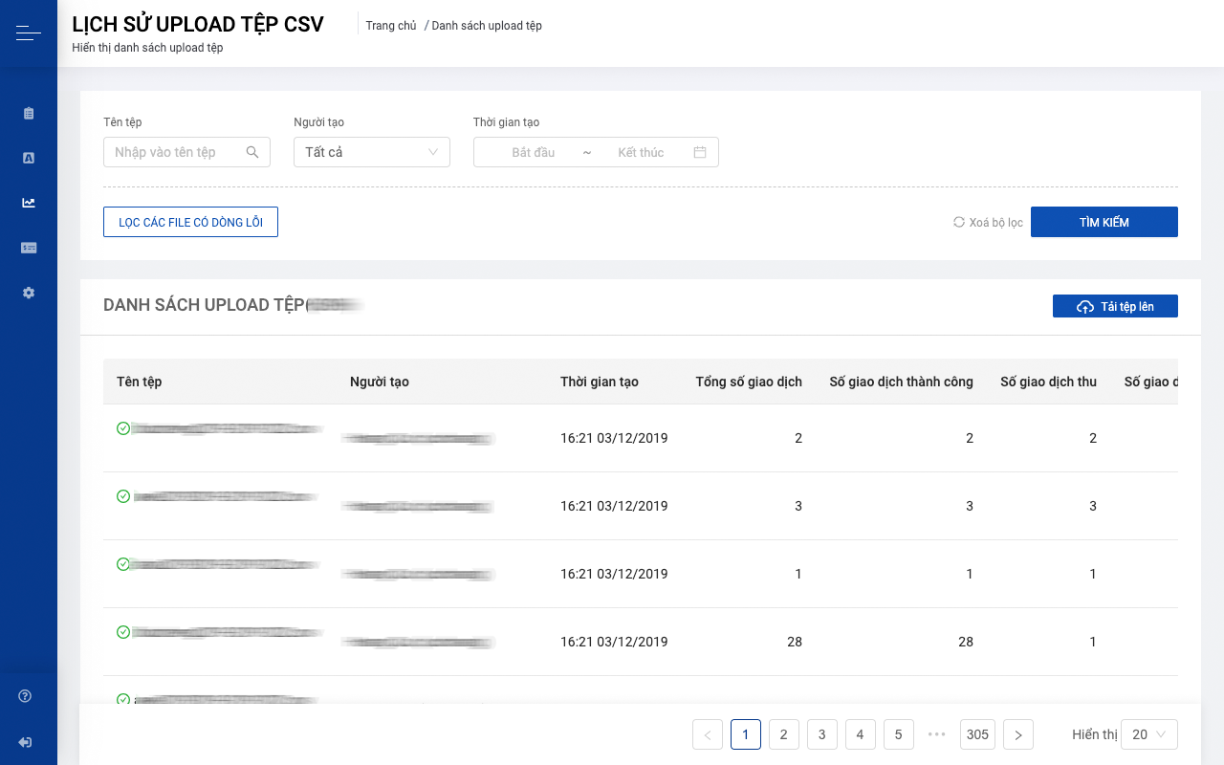1224x765 pixels.
Task: Click green check icon of first row
Action: click(123, 428)
